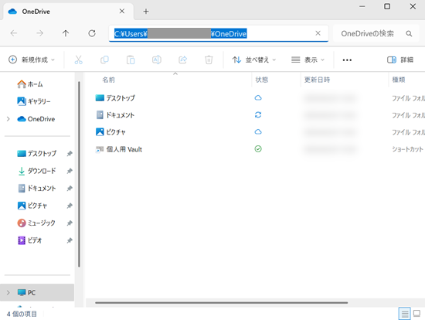
Task: Click the 4 個の項目 status text
Action: coord(22,314)
